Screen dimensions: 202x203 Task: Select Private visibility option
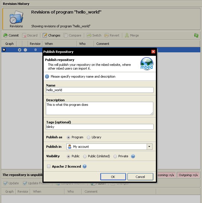click(115, 156)
